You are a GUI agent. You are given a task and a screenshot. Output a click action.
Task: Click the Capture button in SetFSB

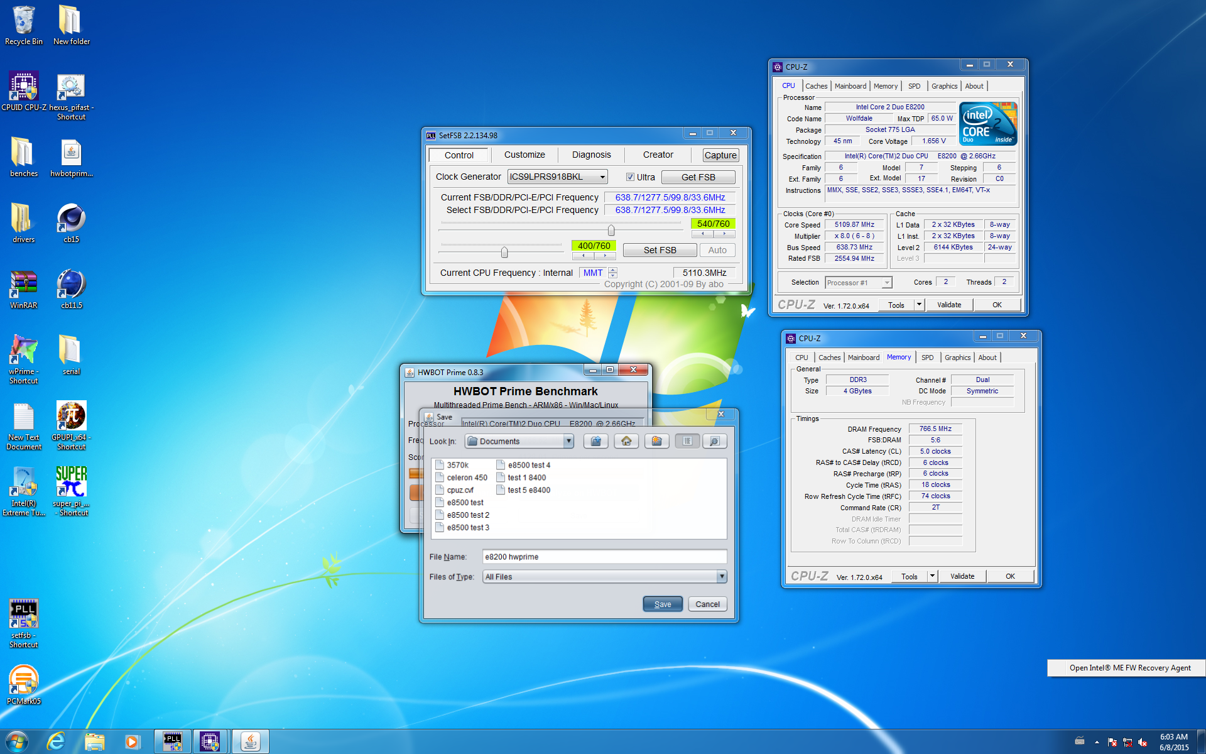[x=720, y=155]
